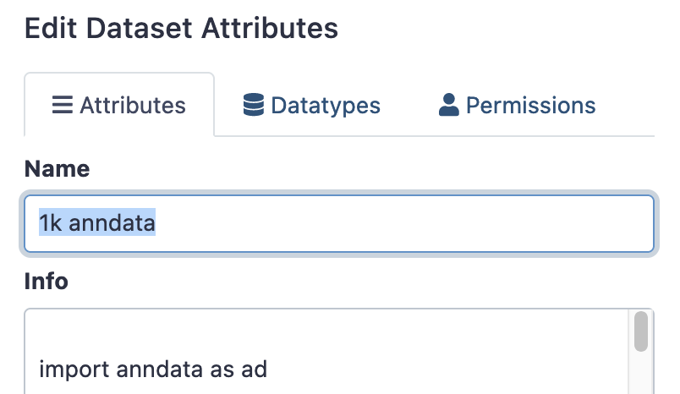Click empty space right of '1k anndata'

(x=406, y=224)
